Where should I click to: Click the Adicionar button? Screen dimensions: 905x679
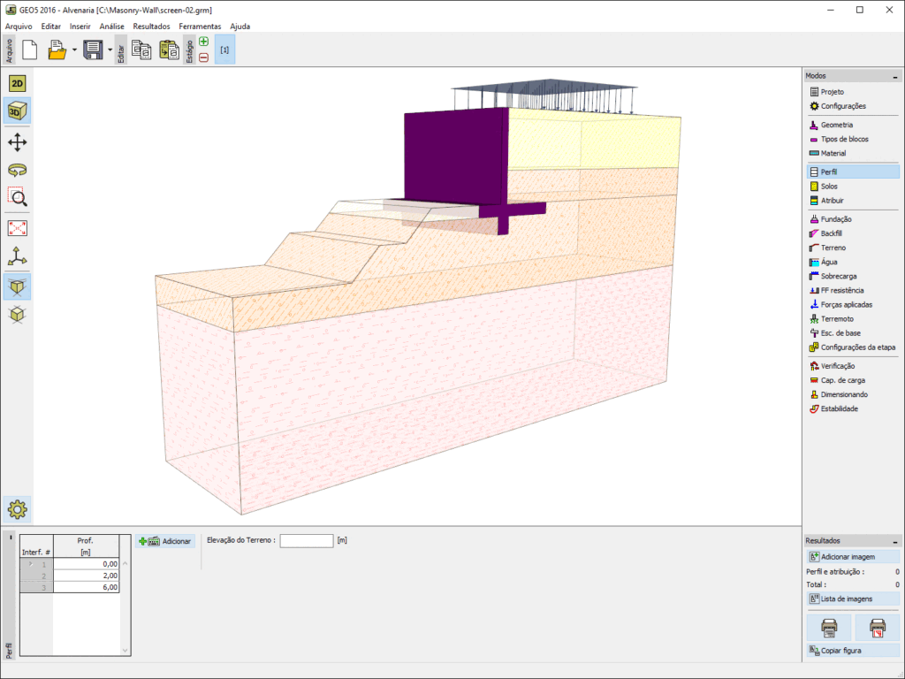[x=165, y=541]
